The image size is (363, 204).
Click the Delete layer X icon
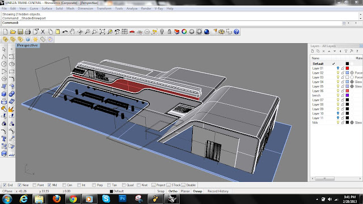pyautogui.click(x=323, y=51)
